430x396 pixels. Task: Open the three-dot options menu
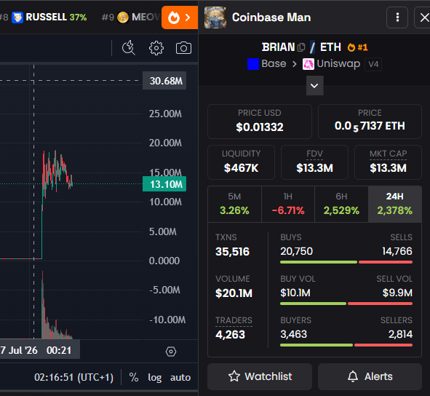point(397,17)
